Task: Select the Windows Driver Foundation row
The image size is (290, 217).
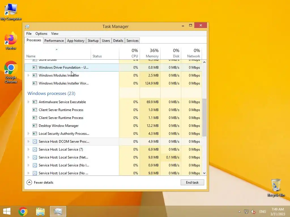Action: (x=113, y=68)
